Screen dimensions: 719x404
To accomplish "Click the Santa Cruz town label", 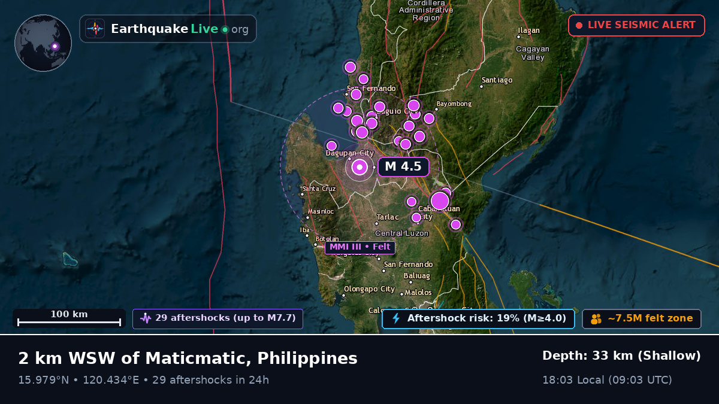I will (x=319, y=189).
